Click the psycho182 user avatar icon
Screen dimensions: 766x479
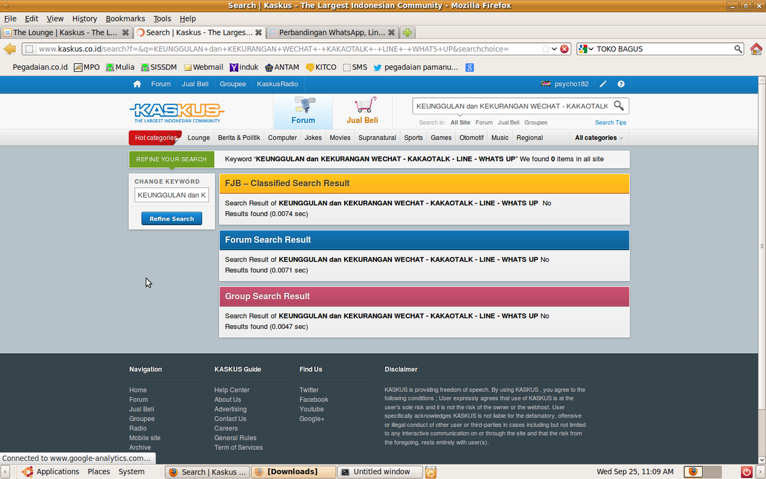(x=545, y=84)
